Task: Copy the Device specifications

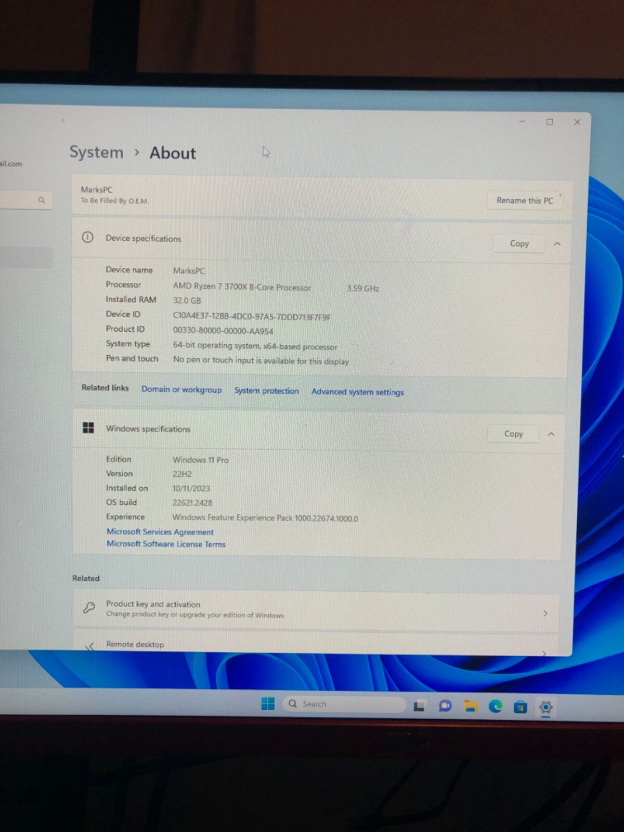Action: [519, 243]
